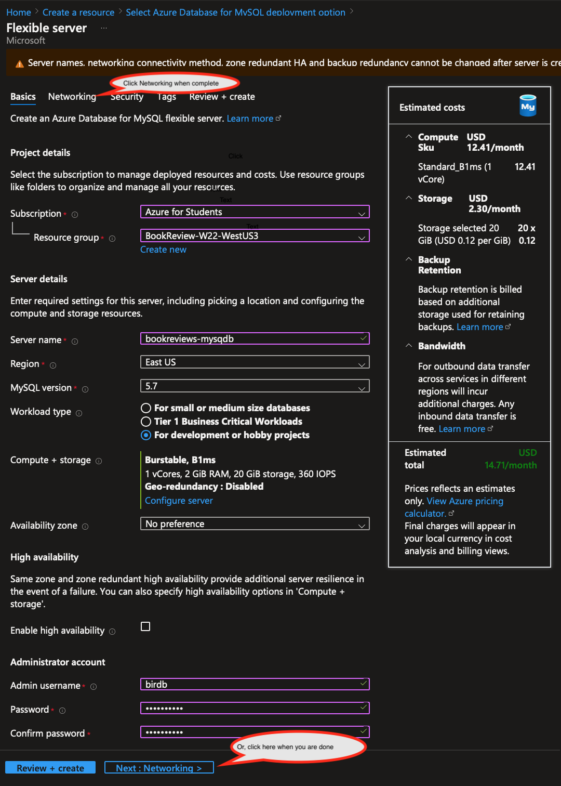Click the info icon next to Compute + storage

click(x=99, y=461)
